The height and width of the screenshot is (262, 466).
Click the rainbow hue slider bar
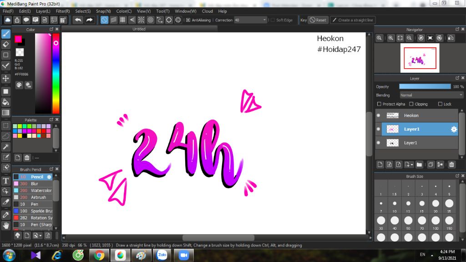[56, 73]
